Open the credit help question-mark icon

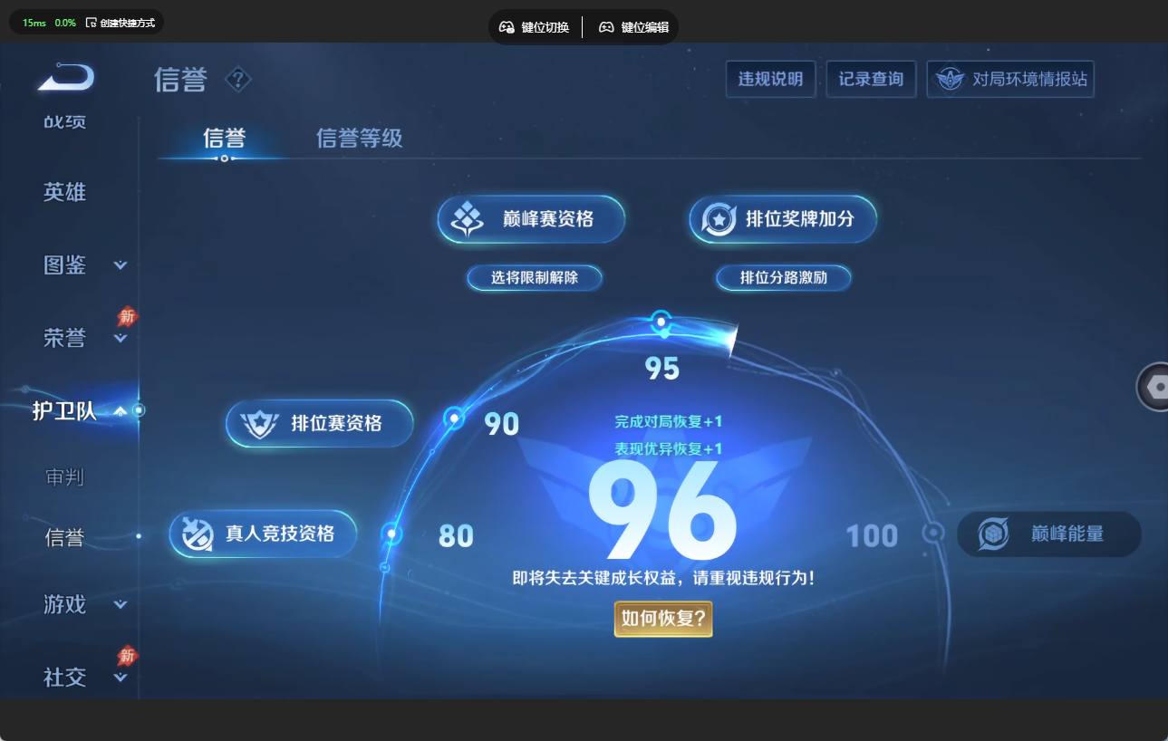tap(237, 80)
